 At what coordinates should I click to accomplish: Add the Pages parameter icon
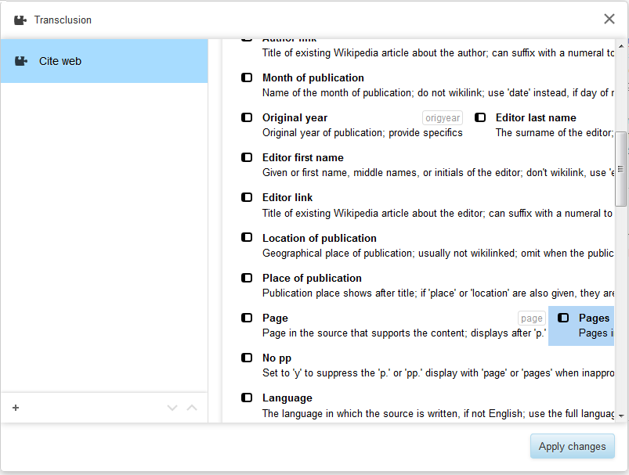[563, 318]
